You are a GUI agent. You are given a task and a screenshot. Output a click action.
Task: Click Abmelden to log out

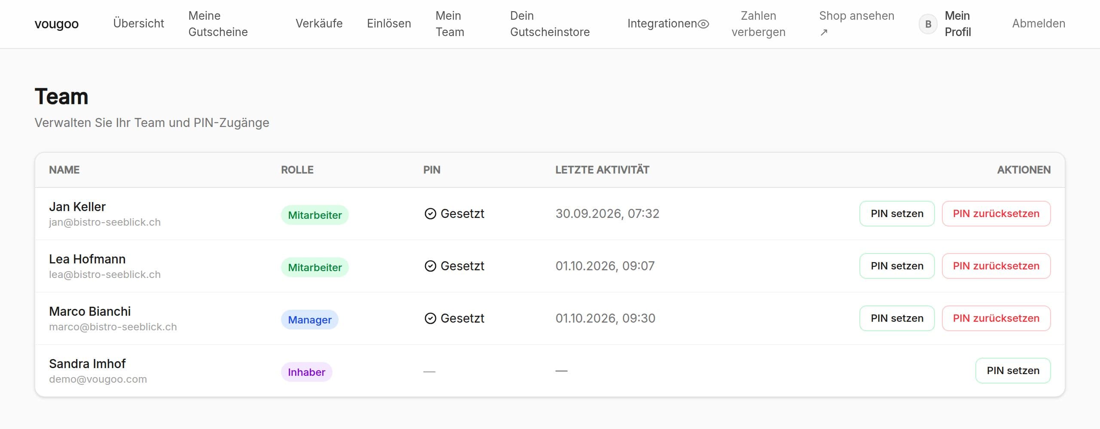[x=1039, y=24]
